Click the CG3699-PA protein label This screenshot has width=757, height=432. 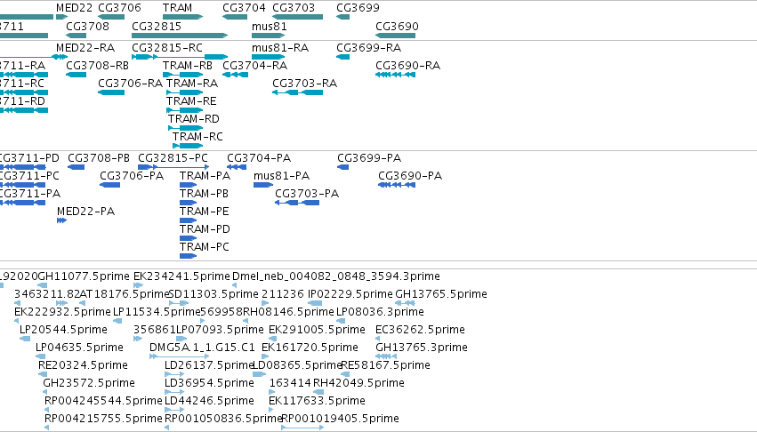(369, 158)
